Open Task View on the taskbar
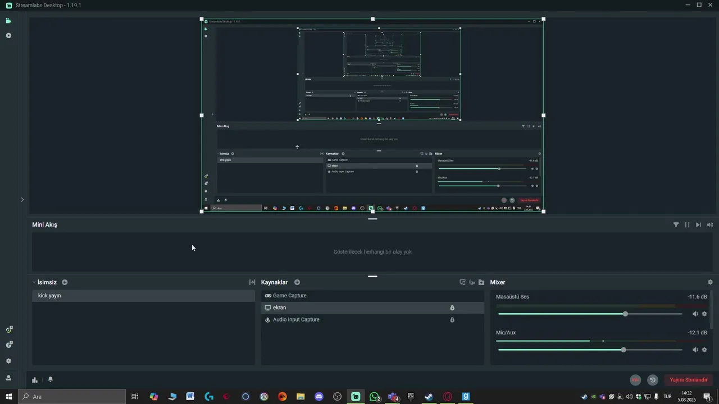Viewport: 719px width, 404px height. point(135,397)
